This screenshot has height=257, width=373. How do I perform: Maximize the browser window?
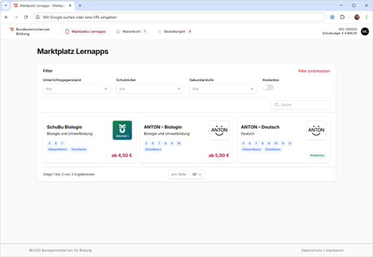(354, 5)
